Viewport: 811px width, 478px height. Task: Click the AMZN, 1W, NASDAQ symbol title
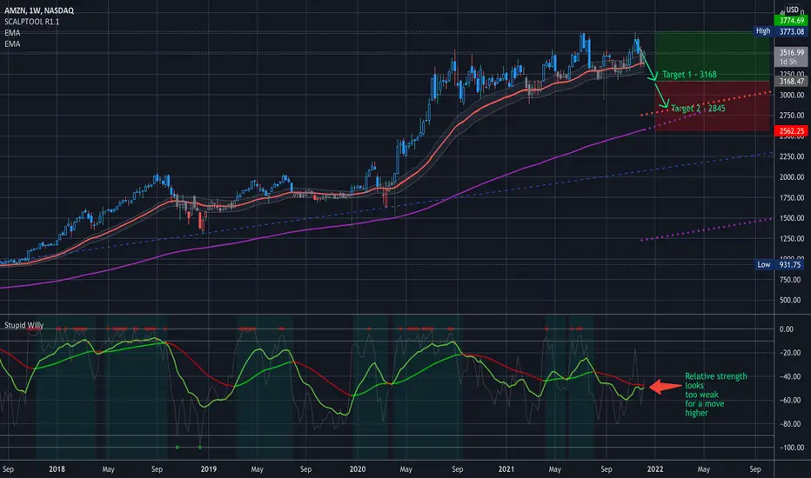click(x=39, y=10)
